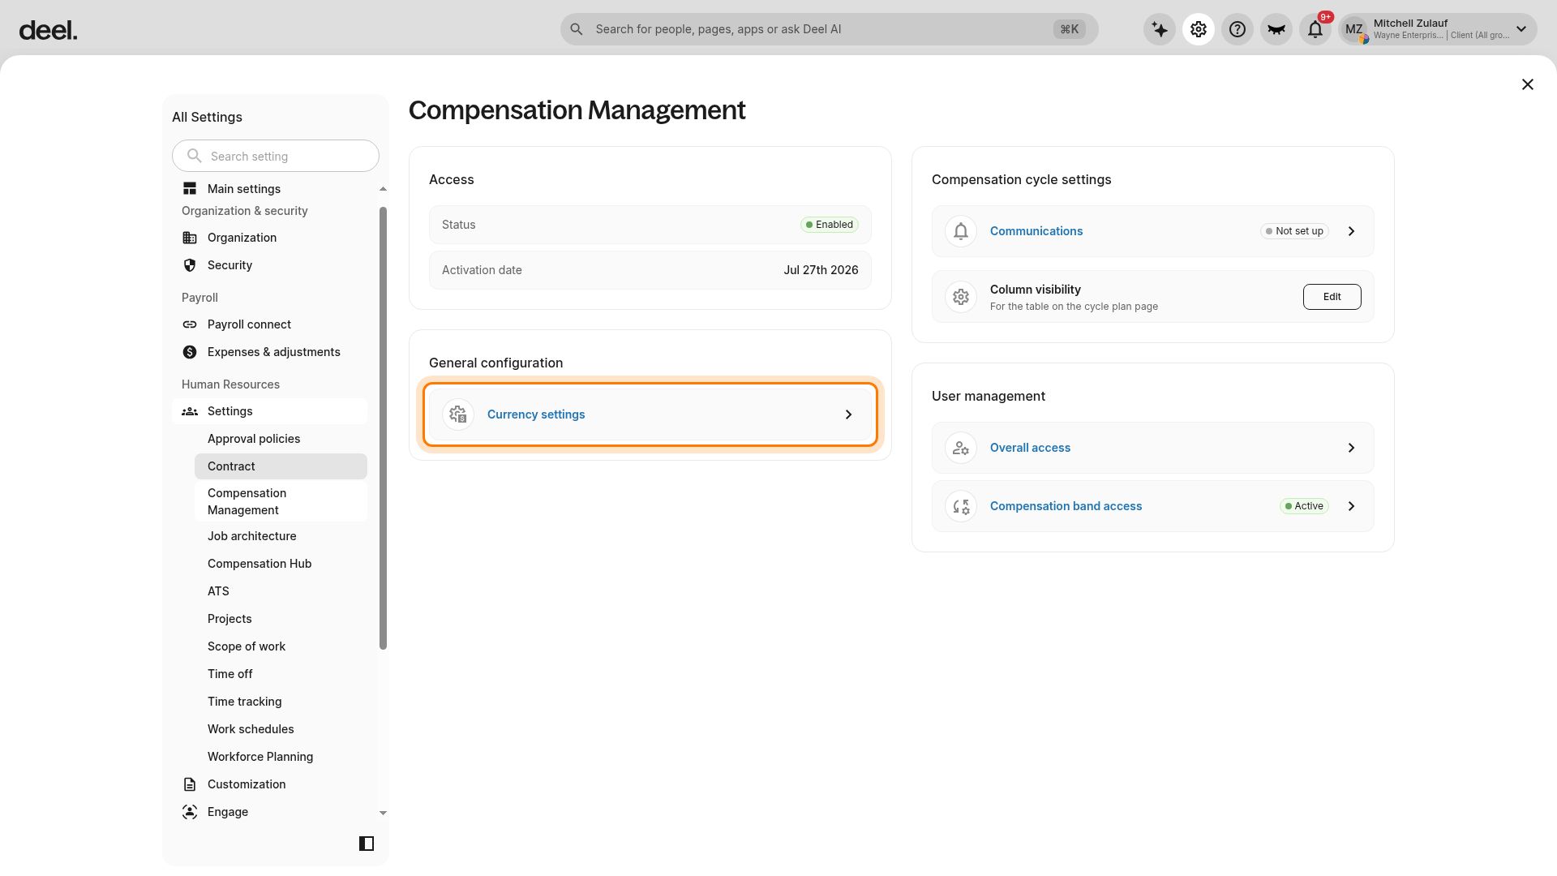Click the Currency settings gear icon
The height and width of the screenshot is (876, 1557).
[458, 414]
